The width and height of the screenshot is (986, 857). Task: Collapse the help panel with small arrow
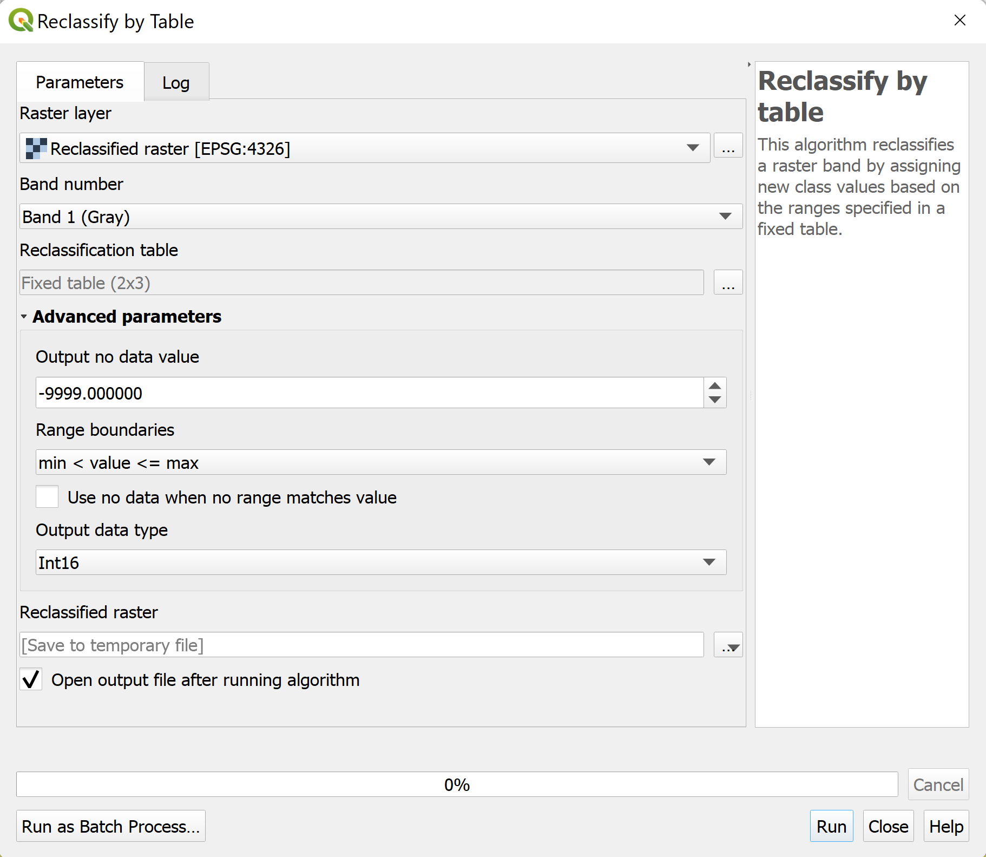(x=749, y=64)
